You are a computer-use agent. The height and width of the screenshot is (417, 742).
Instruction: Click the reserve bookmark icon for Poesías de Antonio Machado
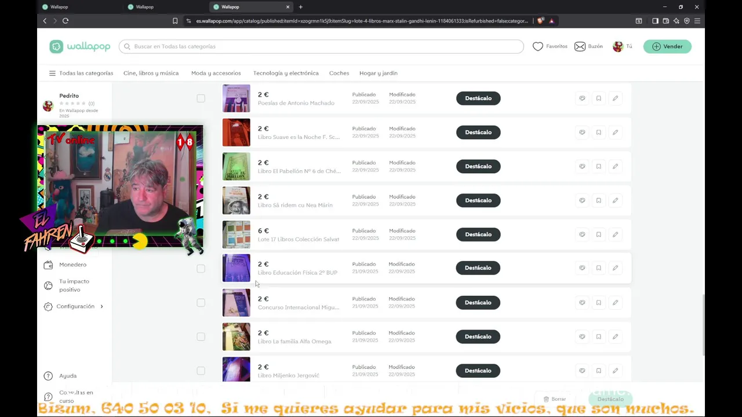coord(599,98)
